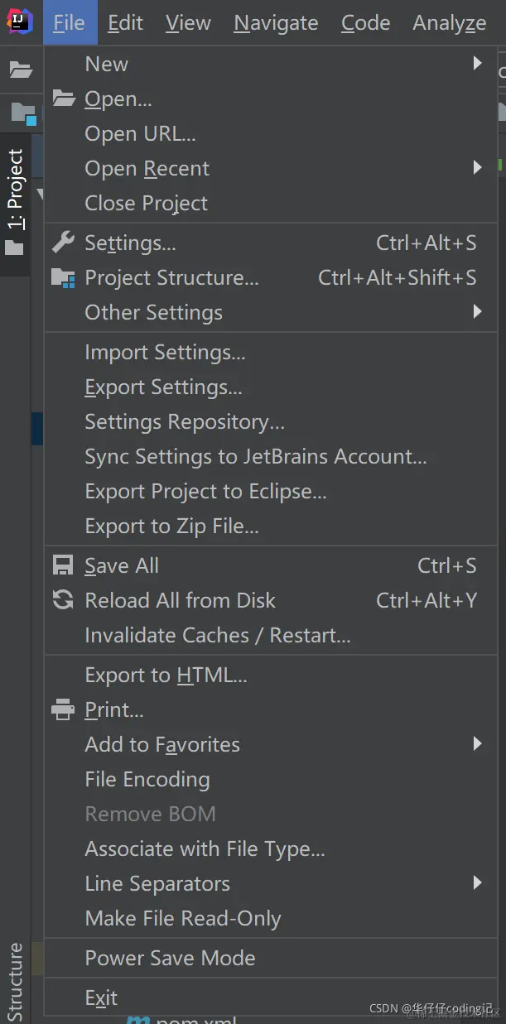Click the wrench icon beside Settings...
The height and width of the screenshot is (1024, 506).
coord(64,243)
